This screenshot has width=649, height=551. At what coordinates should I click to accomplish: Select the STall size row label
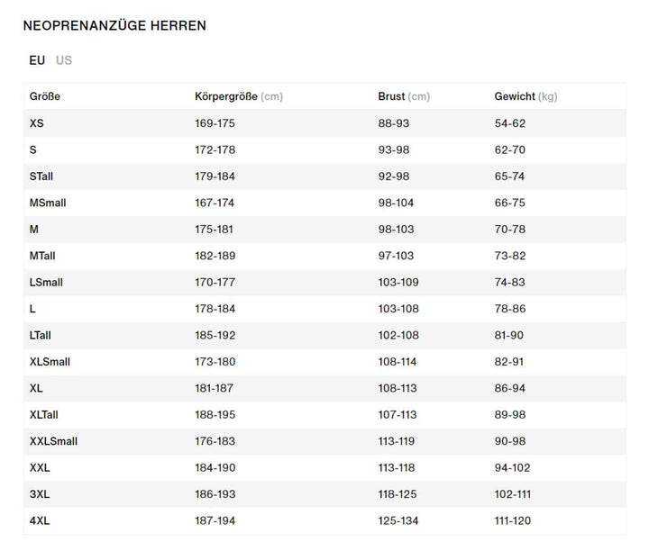tap(41, 176)
